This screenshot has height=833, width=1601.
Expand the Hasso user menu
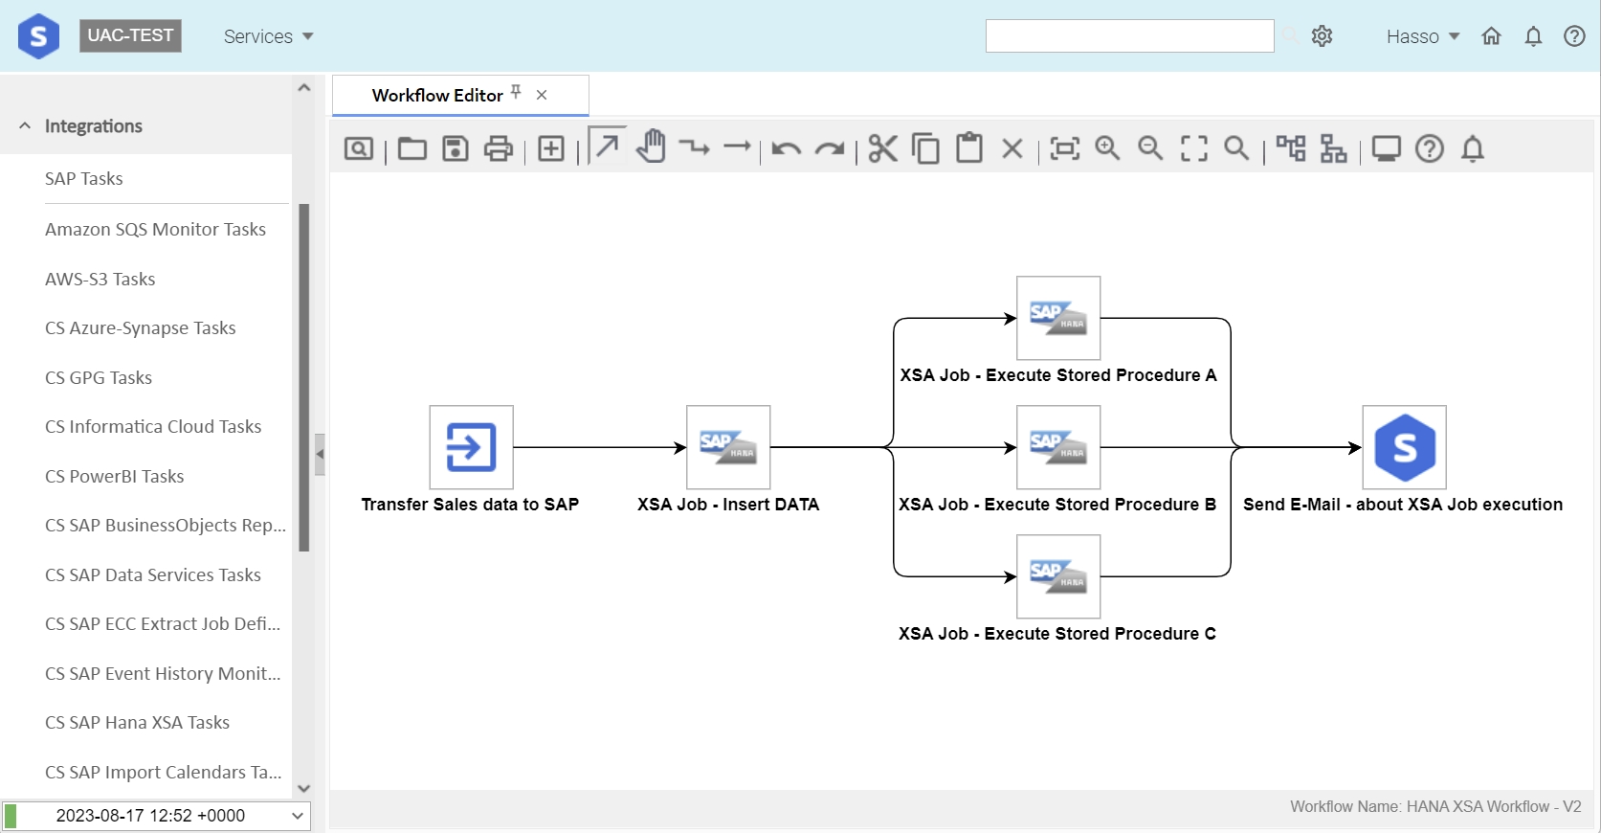pyautogui.click(x=1423, y=36)
